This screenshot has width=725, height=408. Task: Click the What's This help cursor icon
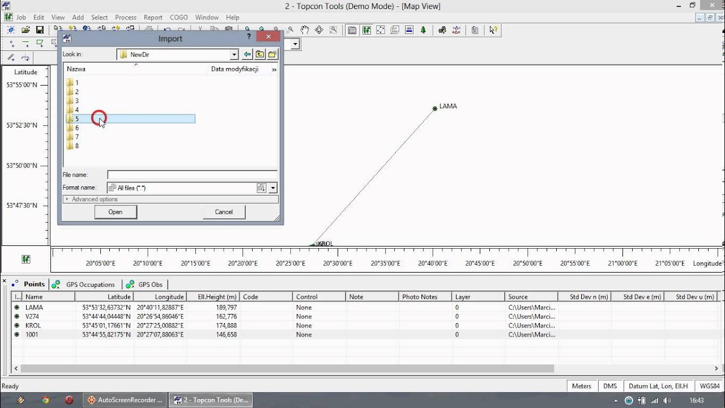pyautogui.click(x=493, y=30)
